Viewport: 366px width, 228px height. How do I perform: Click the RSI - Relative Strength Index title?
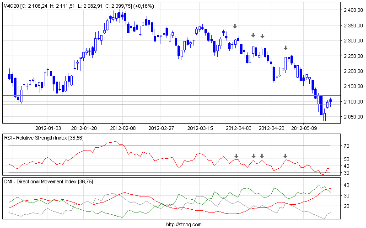point(43,138)
